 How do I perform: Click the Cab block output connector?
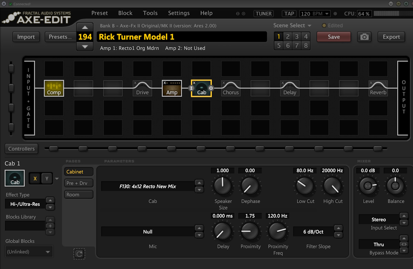[x=211, y=88]
